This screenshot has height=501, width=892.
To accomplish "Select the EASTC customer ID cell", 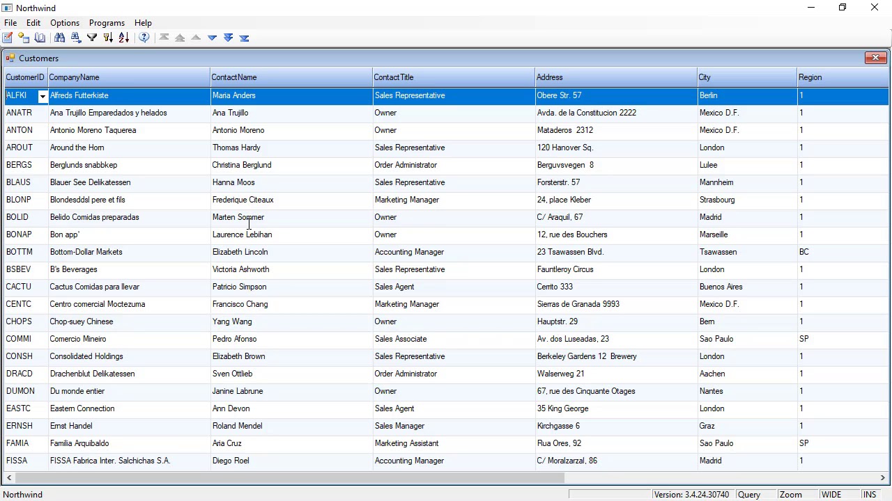I will (x=26, y=408).
